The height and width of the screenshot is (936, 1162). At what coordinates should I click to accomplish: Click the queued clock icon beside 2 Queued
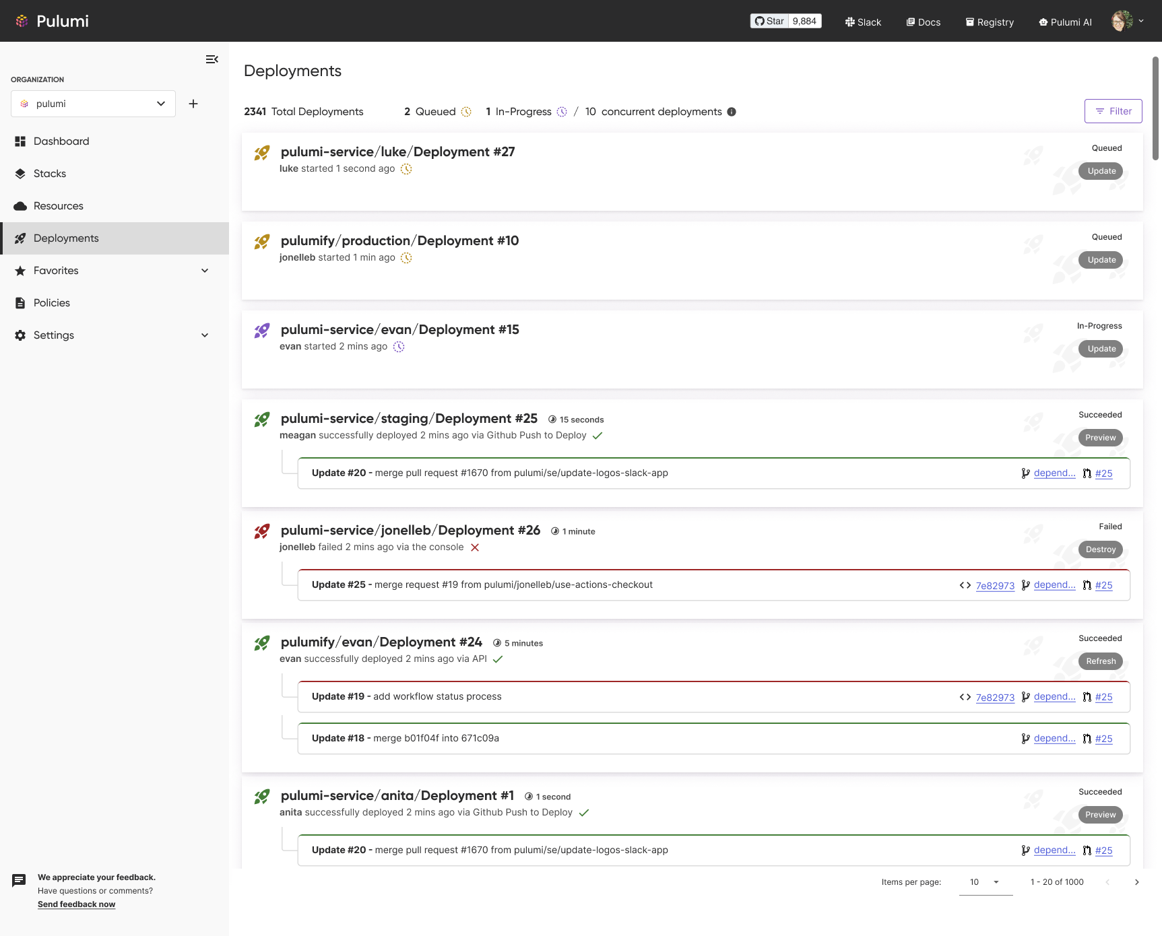click(x=466, y=112)
